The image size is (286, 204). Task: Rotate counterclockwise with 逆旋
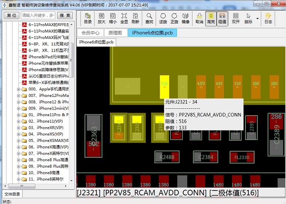pos(163,18)
